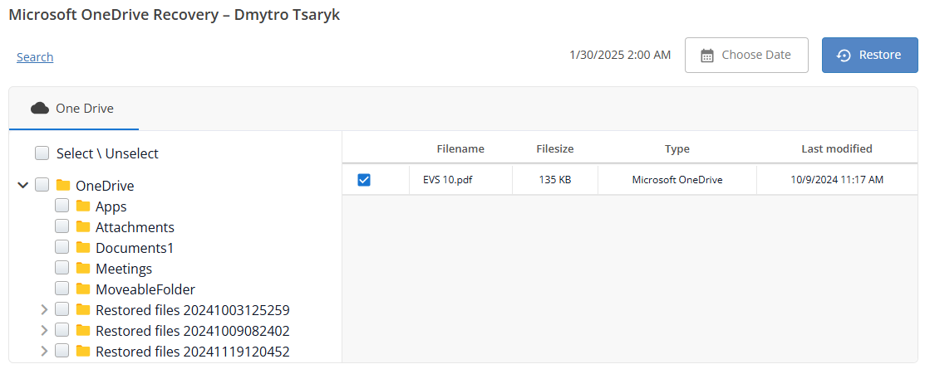
Task: Click the OneDrive root folder icon
Action: (62, 186)
